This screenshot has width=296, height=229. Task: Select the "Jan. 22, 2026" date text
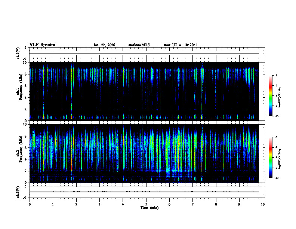pyautogui.click(x=104, y=45)
